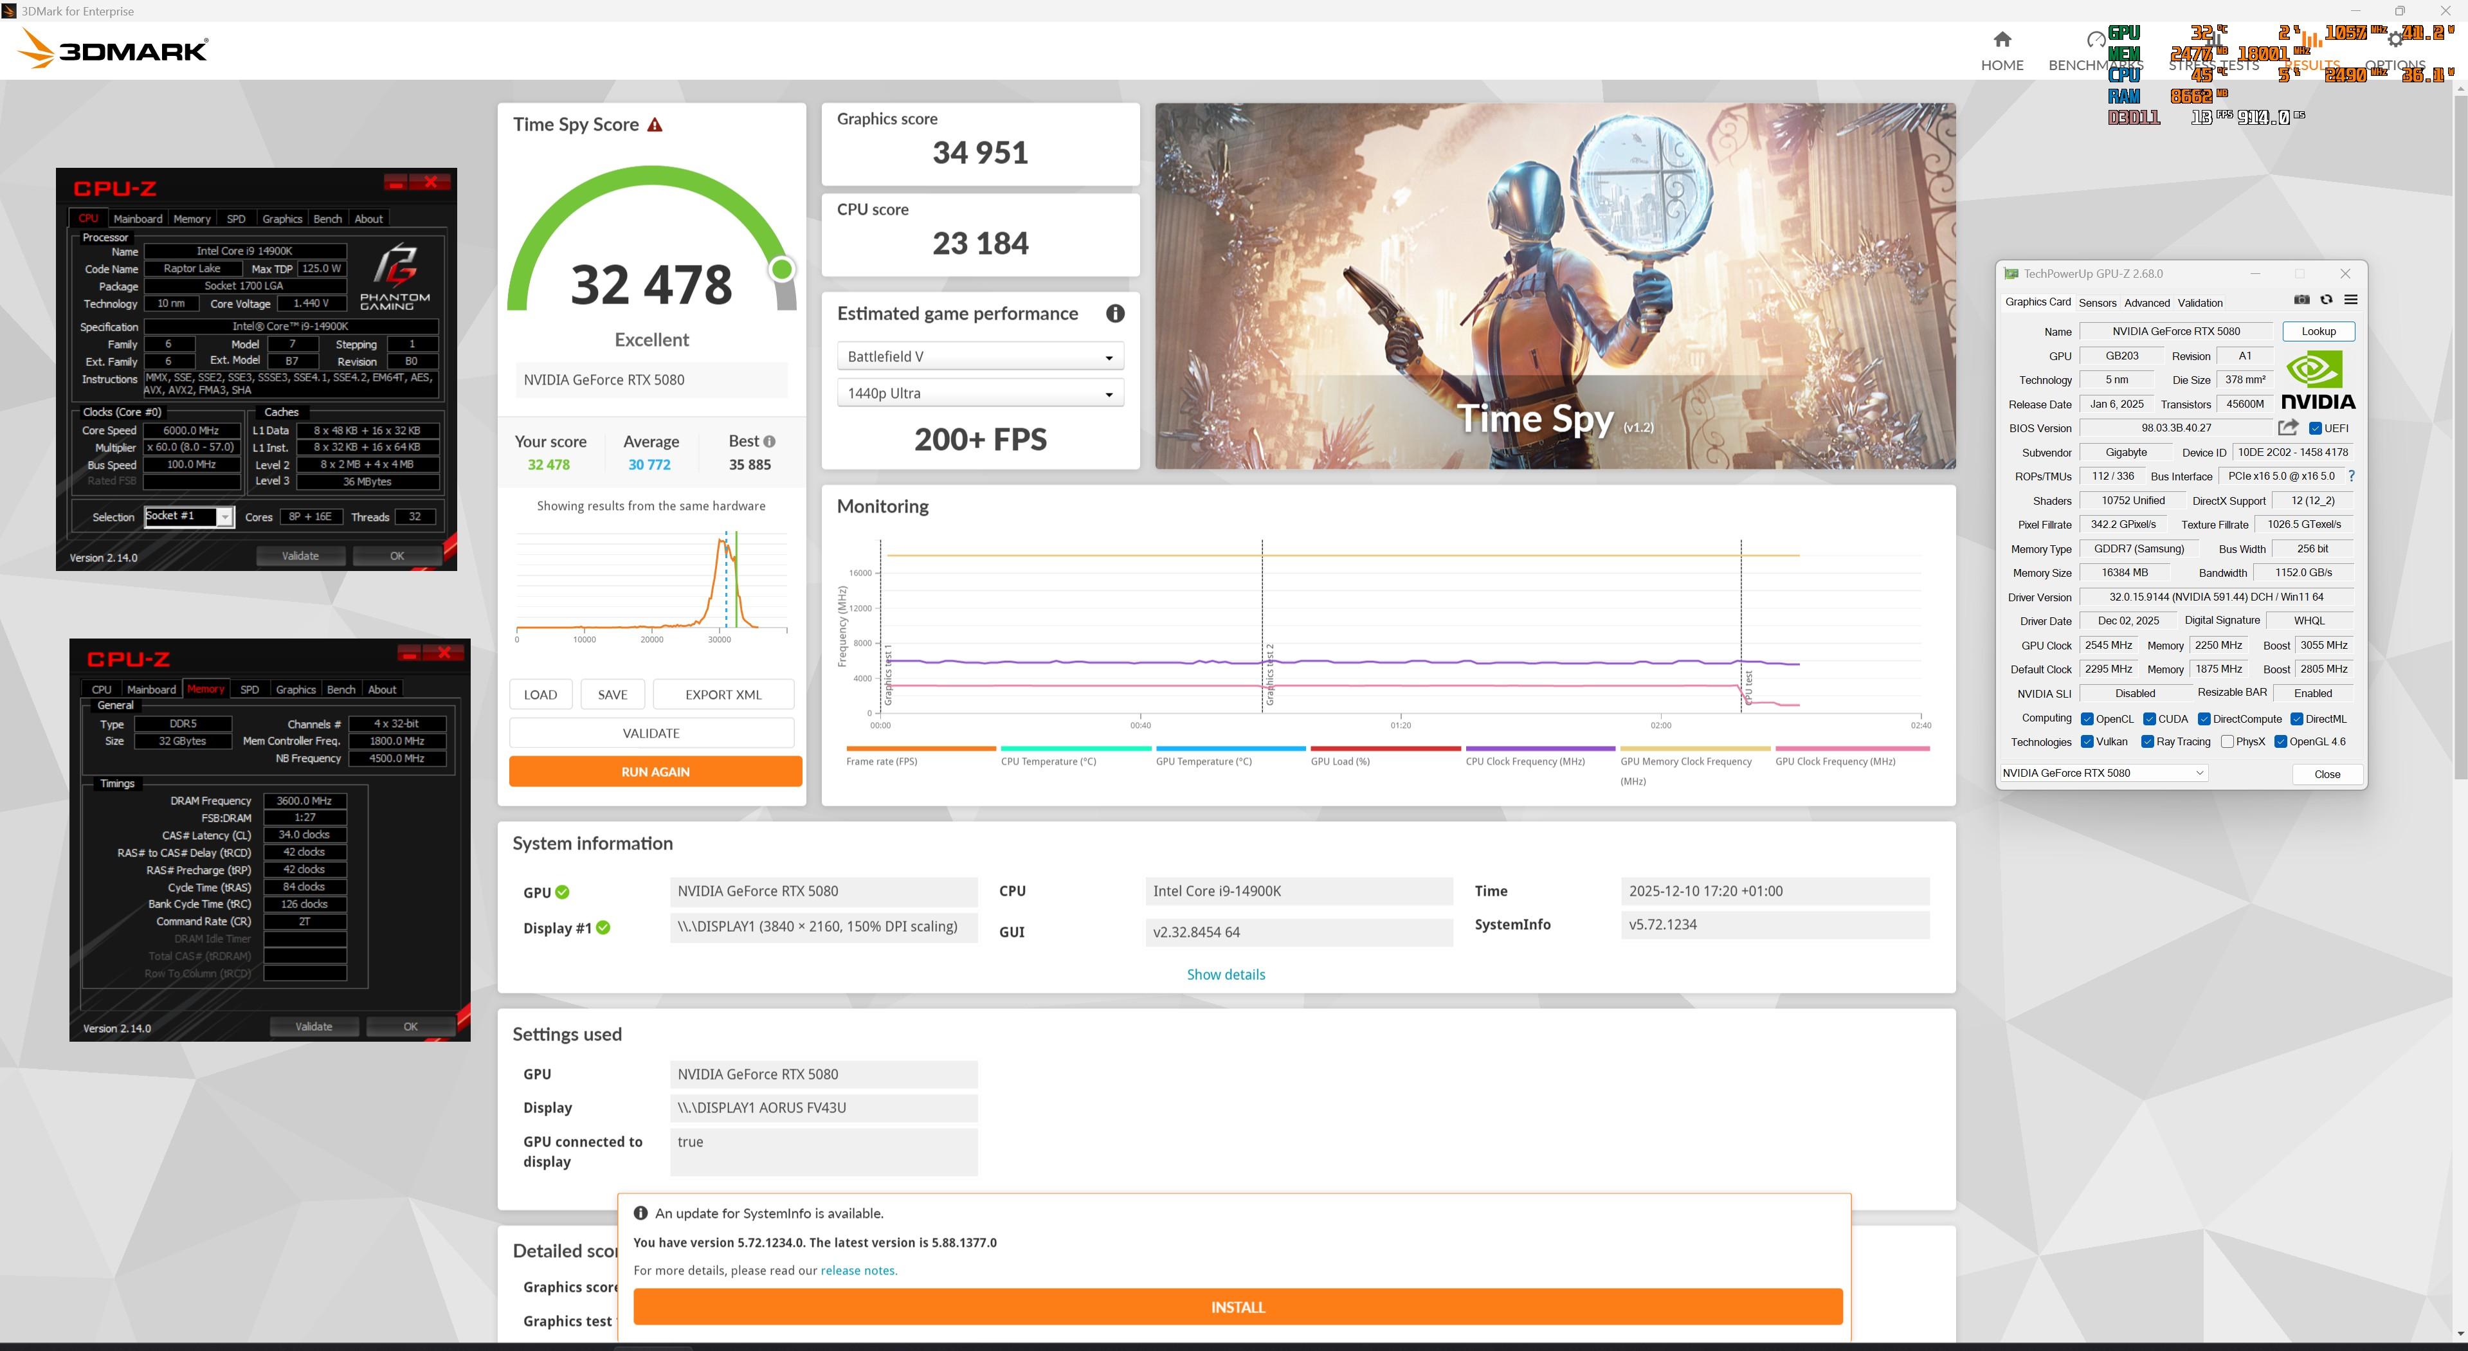Toggle the Ray Tracing checkbox
The width and height of the screenshot is (2468, 1351).
tap(2148, 741)
